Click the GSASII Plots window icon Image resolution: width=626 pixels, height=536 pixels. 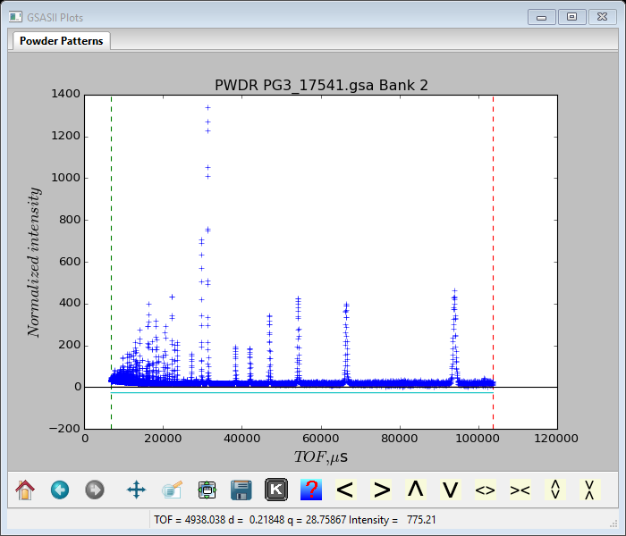[15, 17]
